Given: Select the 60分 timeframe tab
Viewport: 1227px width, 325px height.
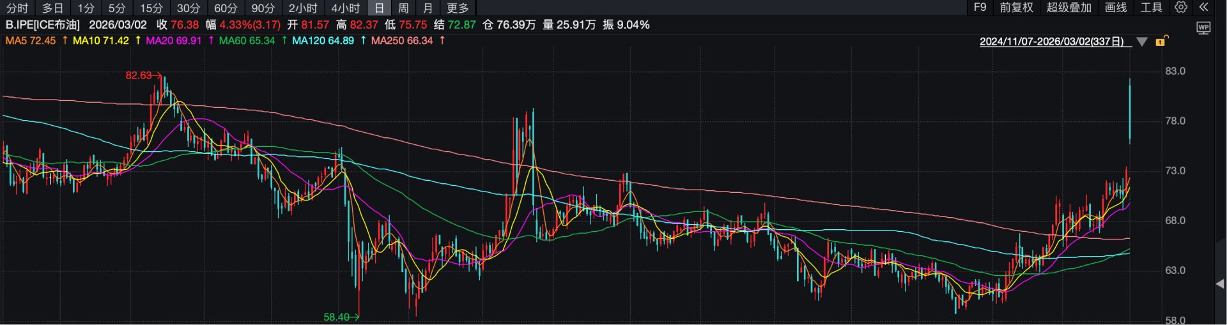Looking at the screenshot, I should pos(226,8).
